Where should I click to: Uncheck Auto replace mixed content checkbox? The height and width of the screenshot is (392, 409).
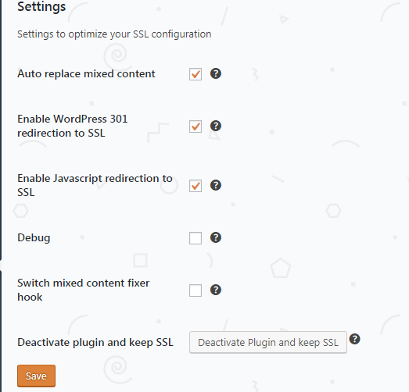click(x=196, y=74)
